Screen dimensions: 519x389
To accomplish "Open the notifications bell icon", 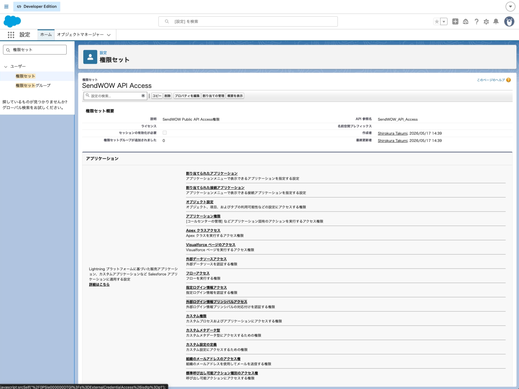I will [x=496, y=22].
